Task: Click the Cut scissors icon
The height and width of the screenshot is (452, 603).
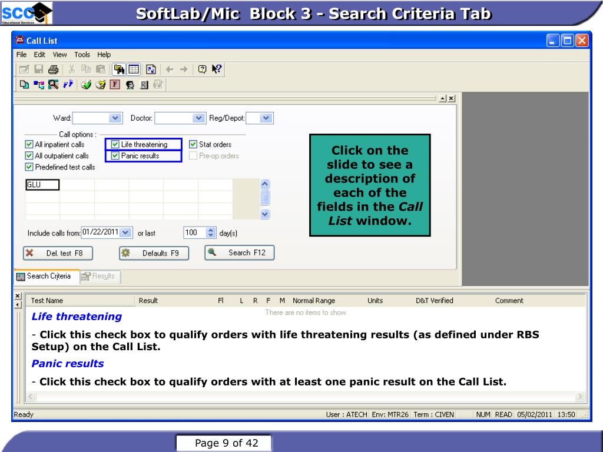Action: click(x=71, y=69)
